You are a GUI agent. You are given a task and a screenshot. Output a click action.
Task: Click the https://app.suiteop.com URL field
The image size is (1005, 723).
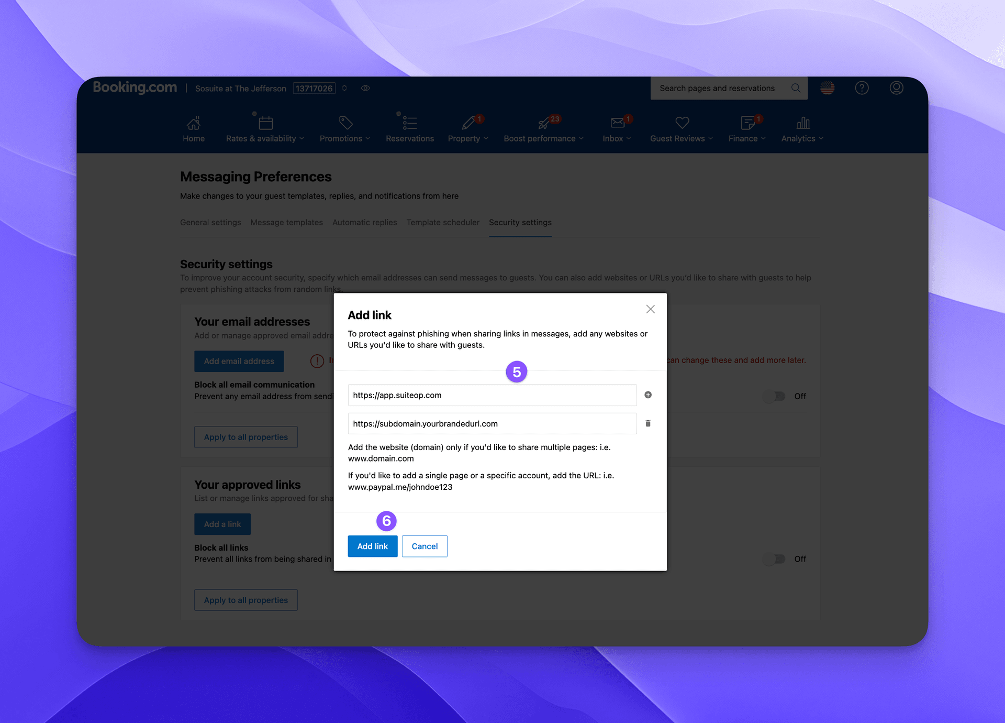[x=491, y=395]
